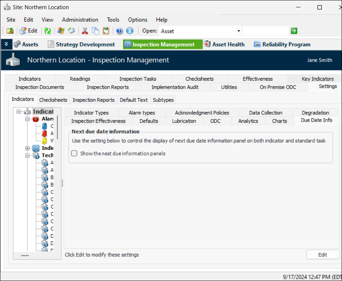This screenshot has width=342, height=281.
Task: Click the Copy icon in toolbar
Action: point(95,31)
